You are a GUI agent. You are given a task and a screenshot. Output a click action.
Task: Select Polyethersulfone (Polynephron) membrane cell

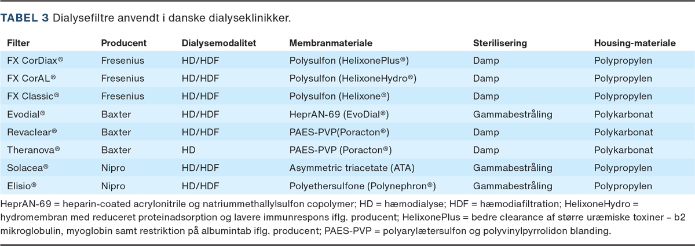pyautogui.click(x=363, y=186)
